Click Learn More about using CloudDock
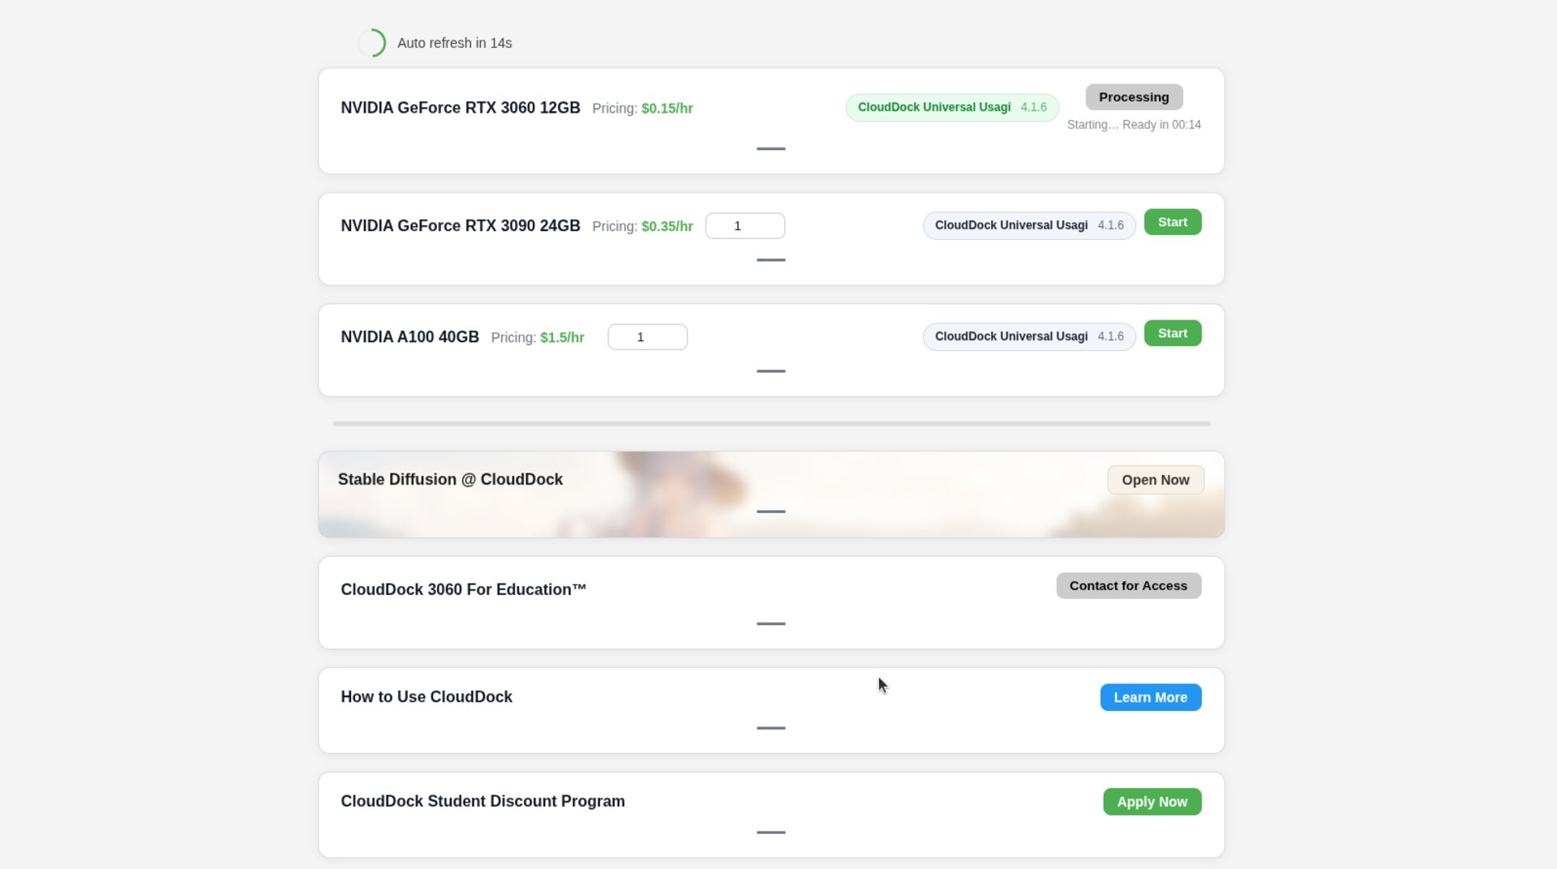 pos(1150,698)
